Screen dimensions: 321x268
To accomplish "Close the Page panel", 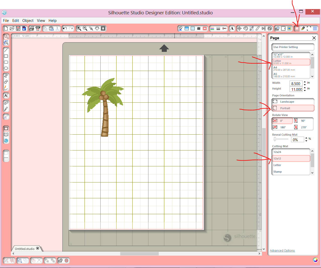I will 314,38.
